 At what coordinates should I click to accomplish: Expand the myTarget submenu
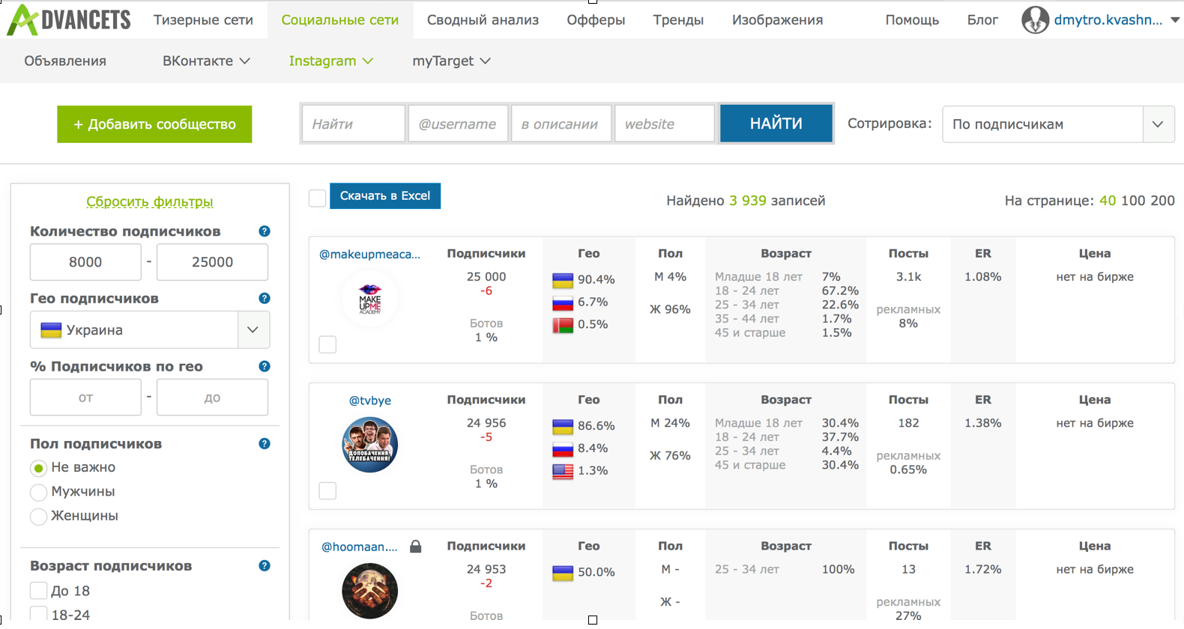pos(451,61)
